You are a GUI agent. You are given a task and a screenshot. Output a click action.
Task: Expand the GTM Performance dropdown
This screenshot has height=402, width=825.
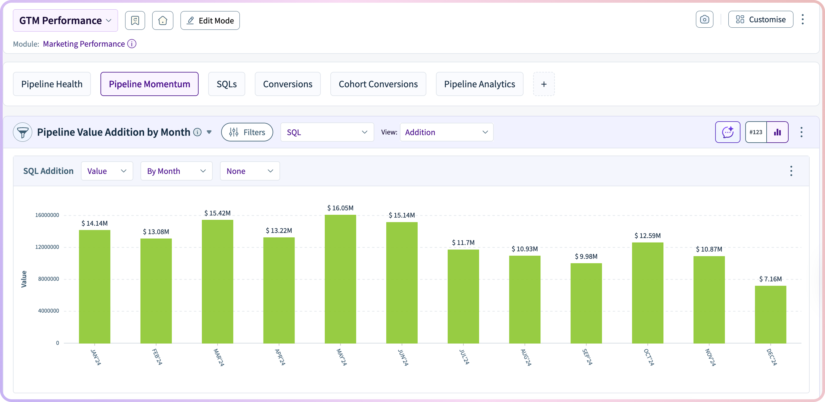[x=65, y=20]
